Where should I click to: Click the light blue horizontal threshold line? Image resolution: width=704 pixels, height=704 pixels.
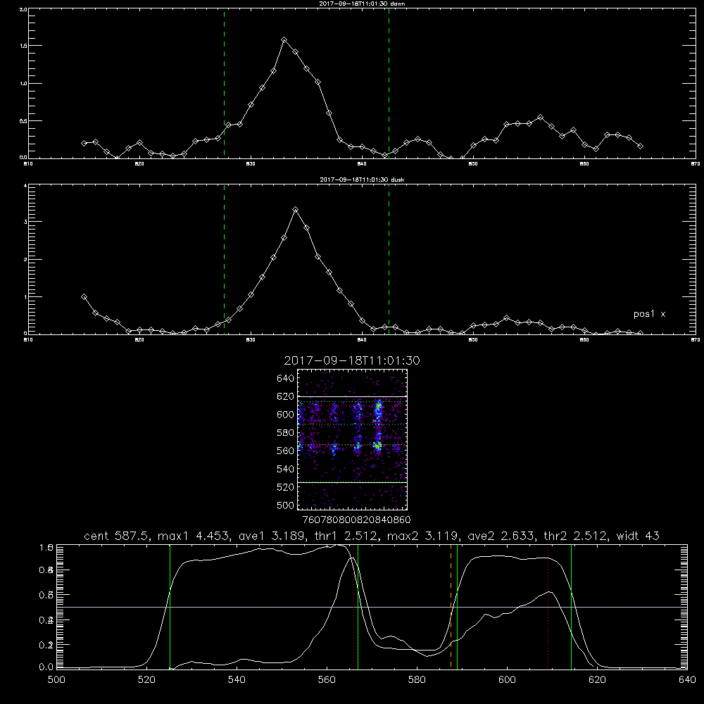372,607
